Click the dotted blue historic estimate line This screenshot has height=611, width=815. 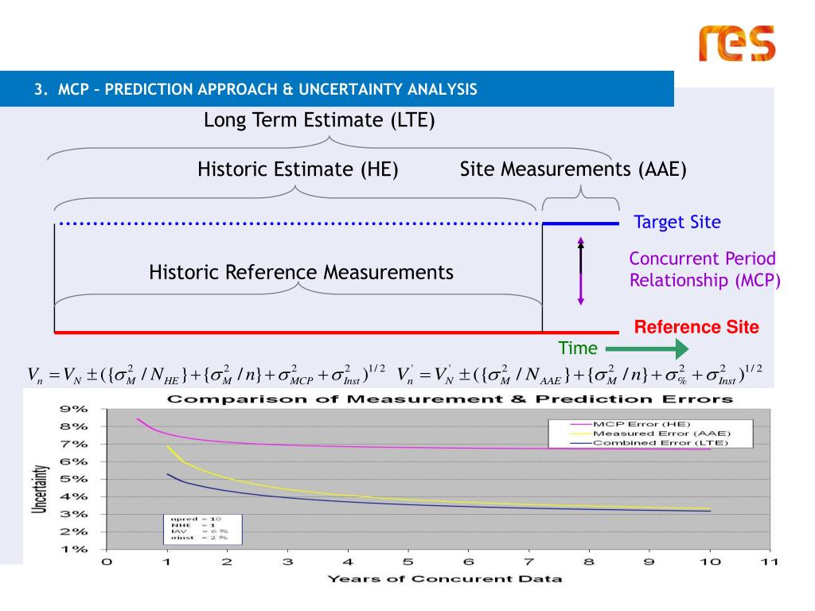tap(300, 224)
